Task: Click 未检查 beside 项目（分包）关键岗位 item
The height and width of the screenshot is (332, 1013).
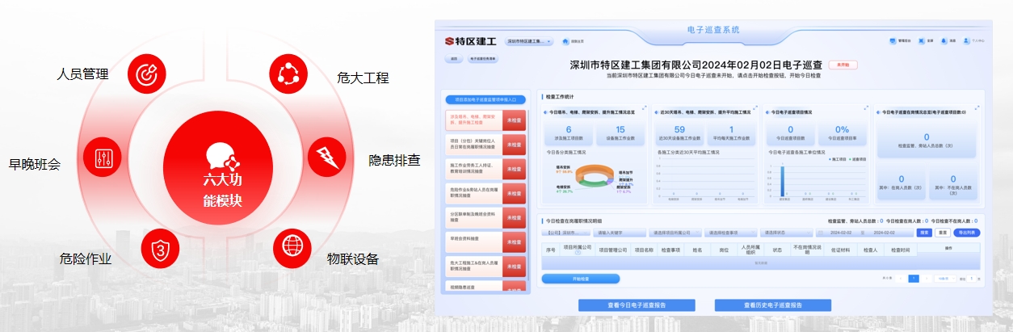Action: coord(514,145)
